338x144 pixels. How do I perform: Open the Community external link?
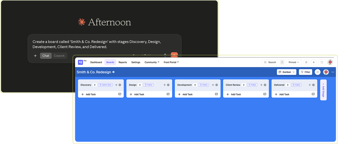tap(152, 62)
